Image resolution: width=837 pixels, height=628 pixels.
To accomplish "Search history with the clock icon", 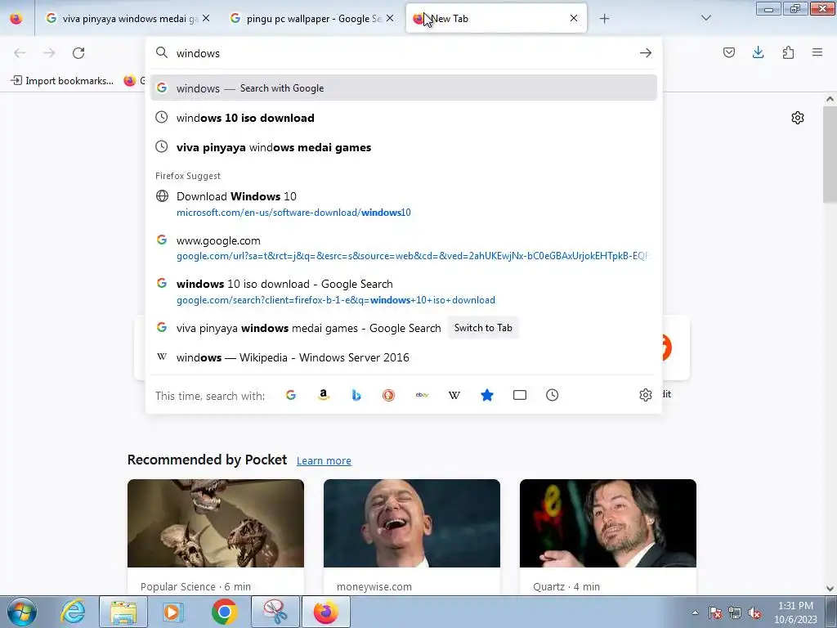I will click(x=552, y=395).
